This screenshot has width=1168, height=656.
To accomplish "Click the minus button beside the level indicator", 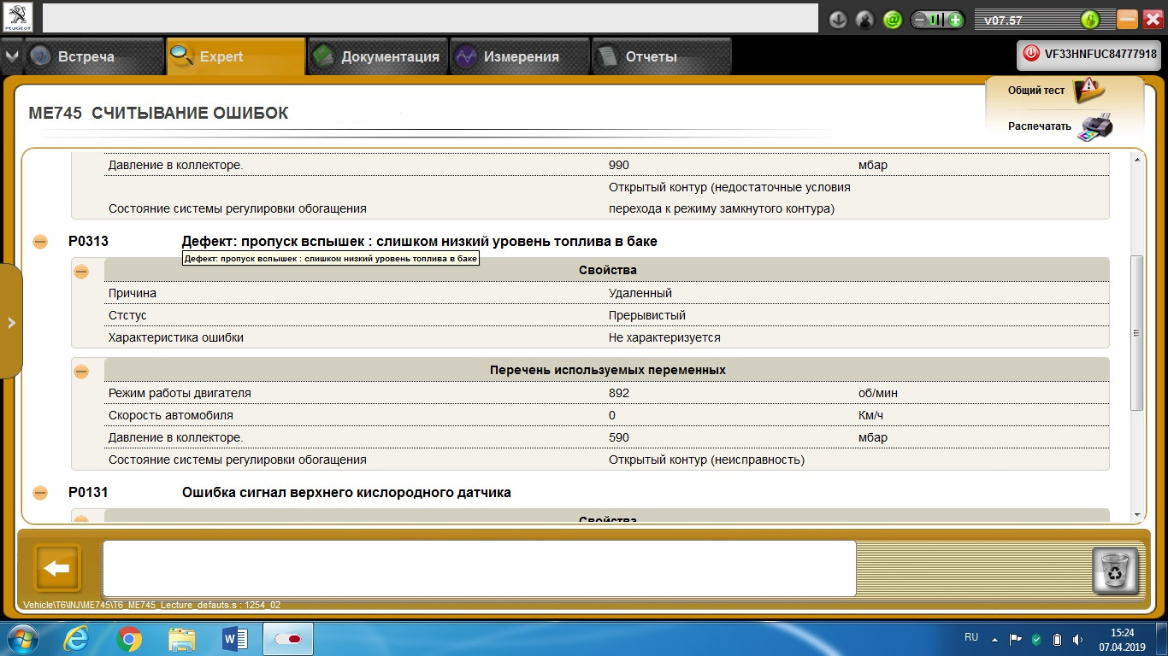I will [x=921, y=19].
